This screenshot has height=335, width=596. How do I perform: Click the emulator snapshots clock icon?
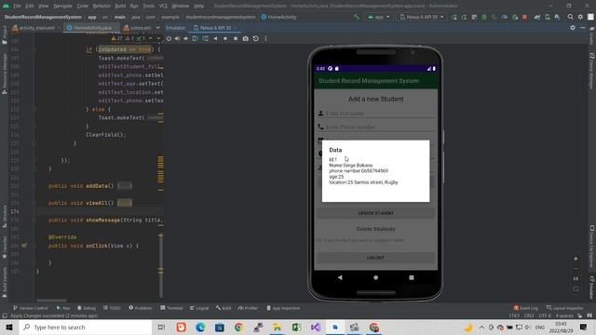[256, 38]
